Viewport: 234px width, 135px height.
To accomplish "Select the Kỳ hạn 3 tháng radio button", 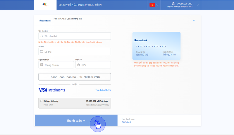I will pyautogui.click(x=41, y=101).
